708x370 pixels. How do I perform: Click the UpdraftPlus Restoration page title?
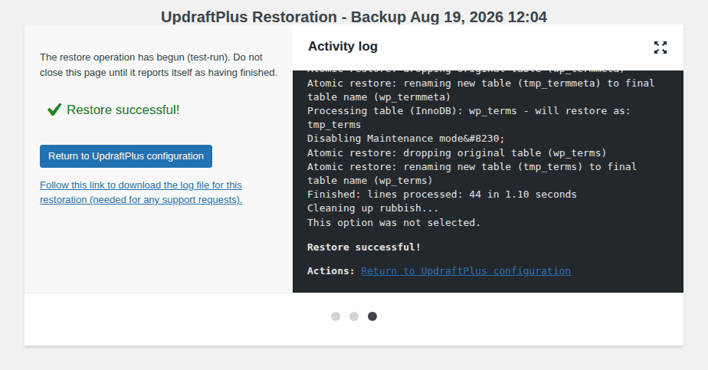coord(354,17)
